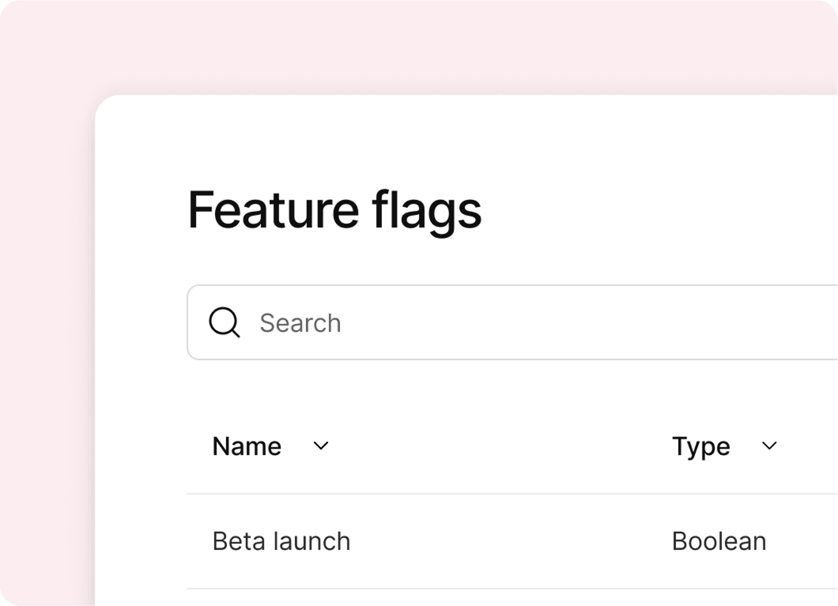Click the magnifying glass search icon

[x=224, y=322]
